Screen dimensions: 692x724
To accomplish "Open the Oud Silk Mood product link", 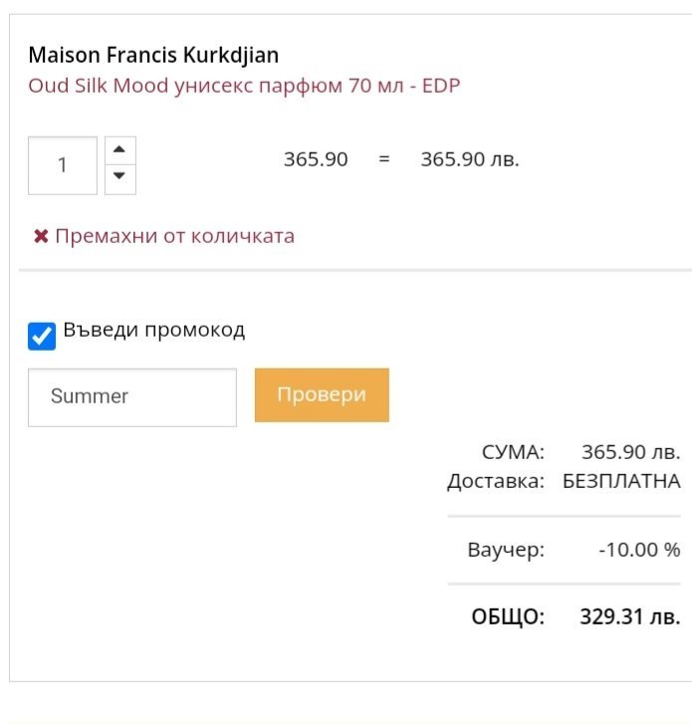I will pos(244,86).
